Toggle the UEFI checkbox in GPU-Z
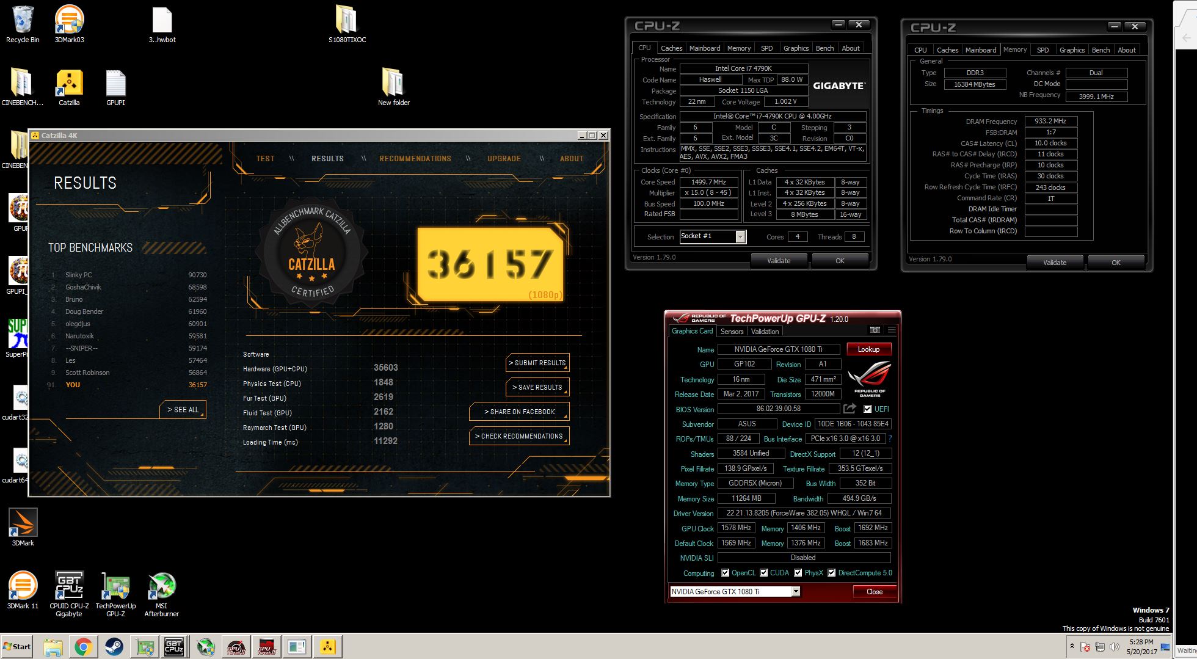This screenshot has width=1197, height=659. point(868,409)
